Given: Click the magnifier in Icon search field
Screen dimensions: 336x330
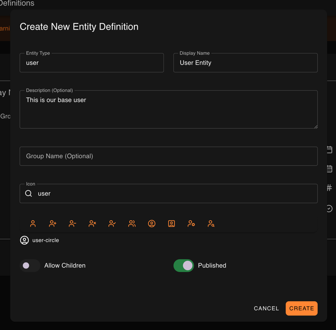Looking at the screenshot, I should point(29,193).
